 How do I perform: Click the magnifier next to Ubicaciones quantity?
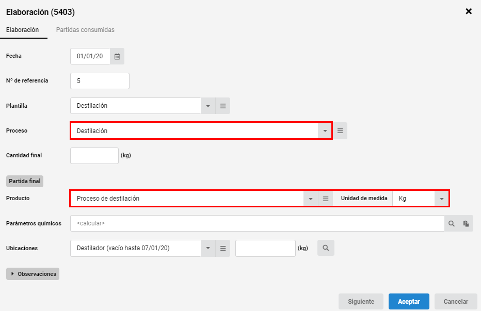tap(326, 248)
